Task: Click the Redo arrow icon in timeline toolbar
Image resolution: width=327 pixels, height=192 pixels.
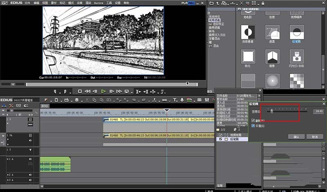Action: (144, 100)
